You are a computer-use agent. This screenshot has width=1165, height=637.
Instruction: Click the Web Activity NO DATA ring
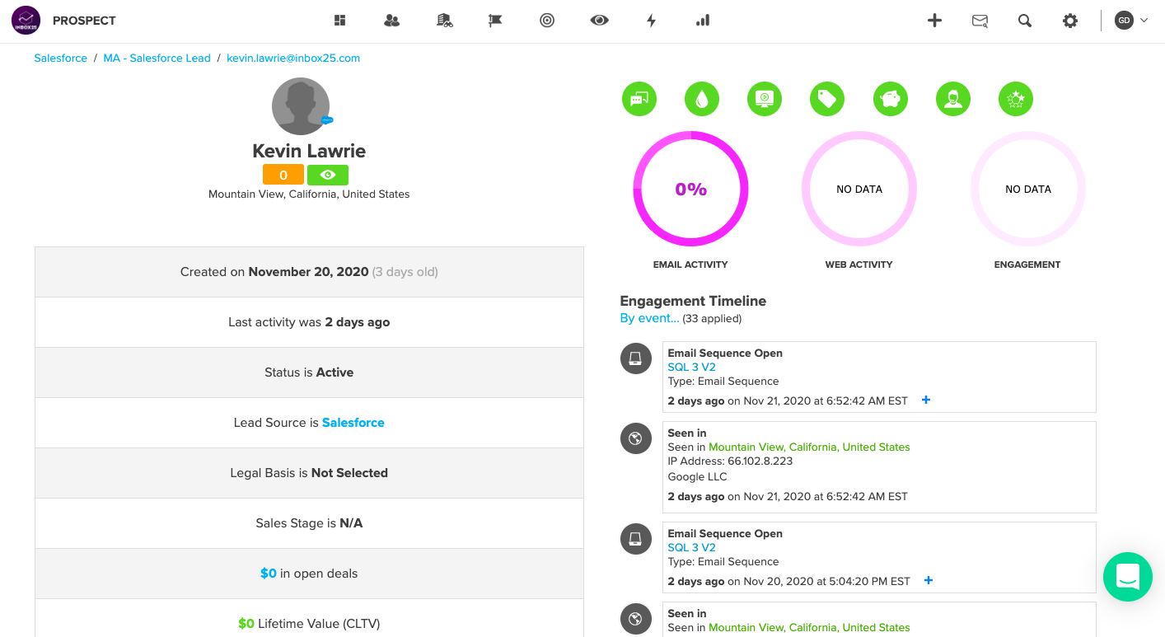[x=859, y=189]
